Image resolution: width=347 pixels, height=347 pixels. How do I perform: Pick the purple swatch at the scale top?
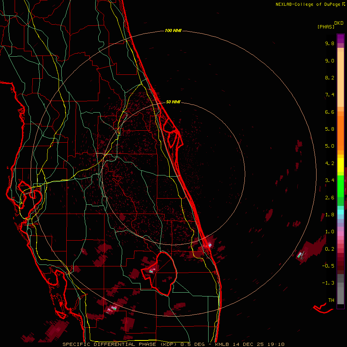click(340, 39)
